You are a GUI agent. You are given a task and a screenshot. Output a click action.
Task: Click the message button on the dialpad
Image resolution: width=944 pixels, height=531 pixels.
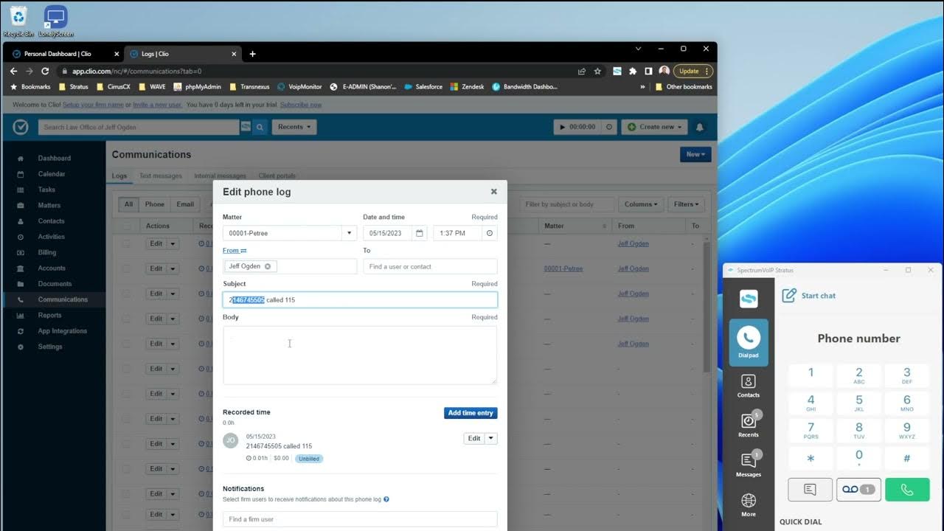(x=810, y=489)
